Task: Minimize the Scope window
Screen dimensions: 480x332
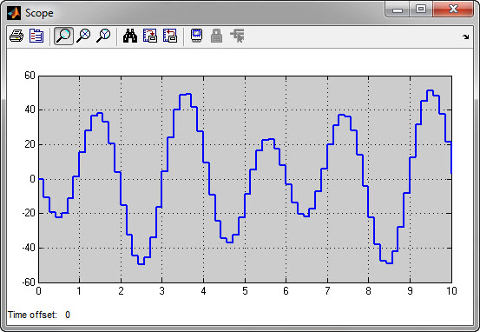Action: (398, 10)
